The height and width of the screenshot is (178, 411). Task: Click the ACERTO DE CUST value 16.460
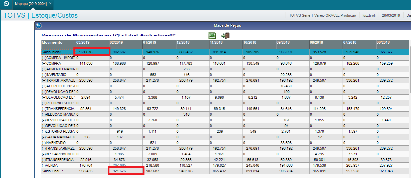click(287, 86)
